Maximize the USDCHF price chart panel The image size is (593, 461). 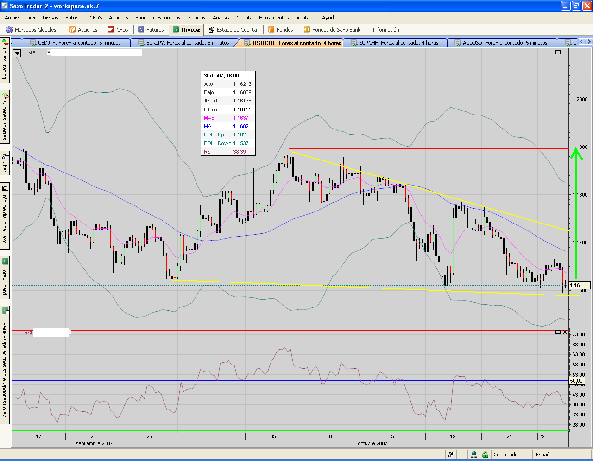558,52
